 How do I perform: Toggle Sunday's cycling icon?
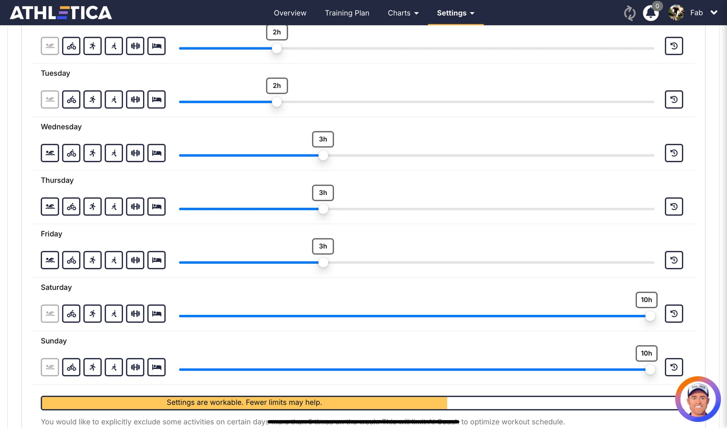tap(71, 367)
